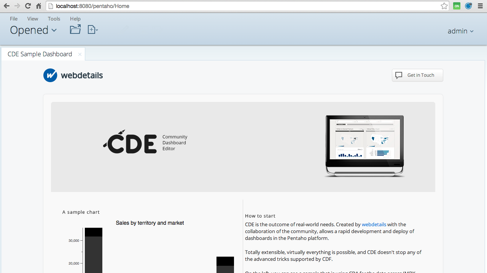Open the admin user dropdown
Image resolution: width=487 pixels, height=273 pixels.
[461, 31]
